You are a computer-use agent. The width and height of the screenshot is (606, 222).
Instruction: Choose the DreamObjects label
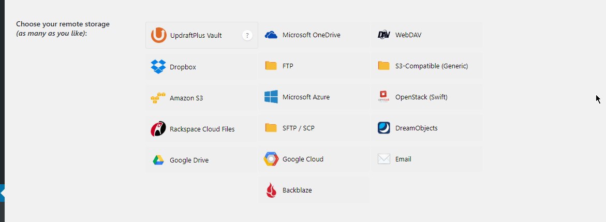point(416,128)
